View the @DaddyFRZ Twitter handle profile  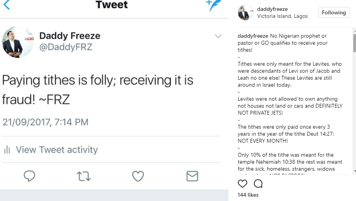66,48
